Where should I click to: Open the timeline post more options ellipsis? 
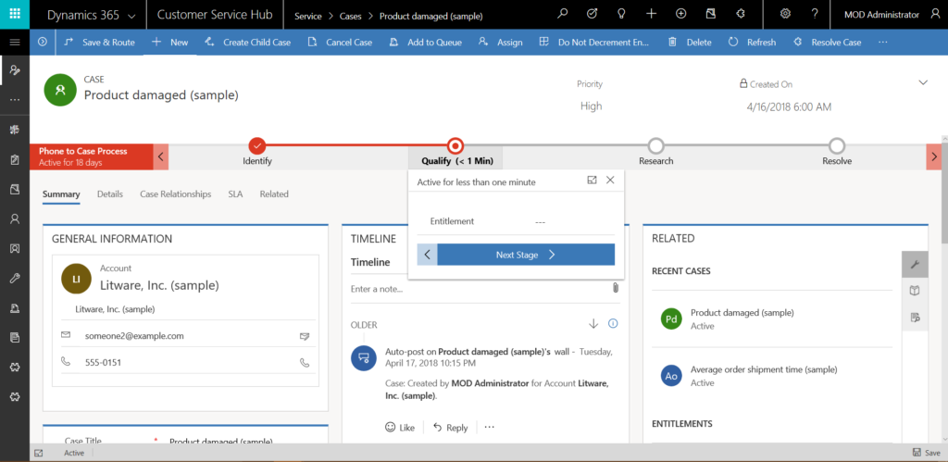click(x=489, y=427)
